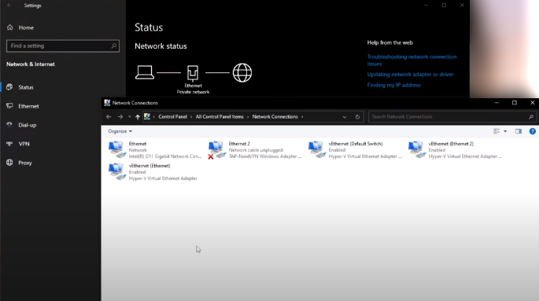
Task: Open the Dial-up settings page
Action: [28, 125]
